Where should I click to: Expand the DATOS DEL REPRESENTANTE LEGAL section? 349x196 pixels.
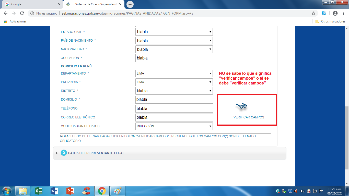point(96,153)
